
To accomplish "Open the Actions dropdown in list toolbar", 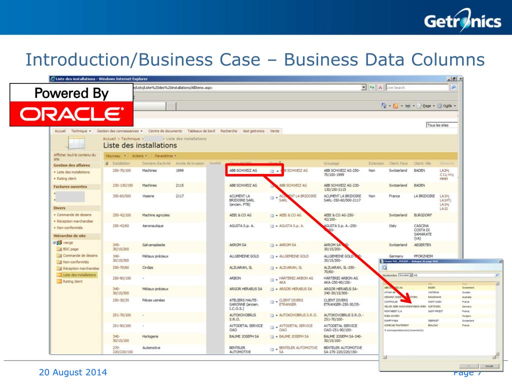I will coord(139,156).
